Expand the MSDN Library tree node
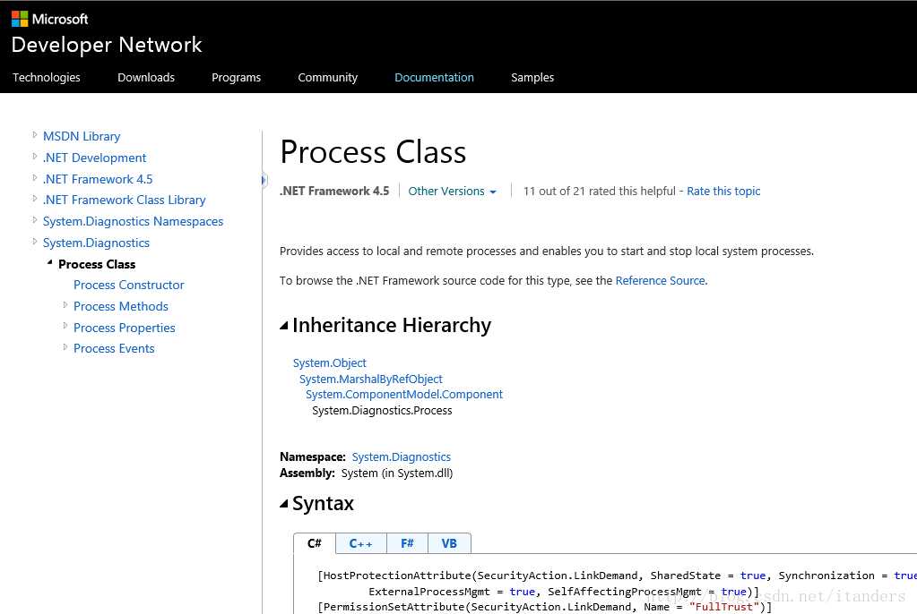 click(x=35, y=135)
